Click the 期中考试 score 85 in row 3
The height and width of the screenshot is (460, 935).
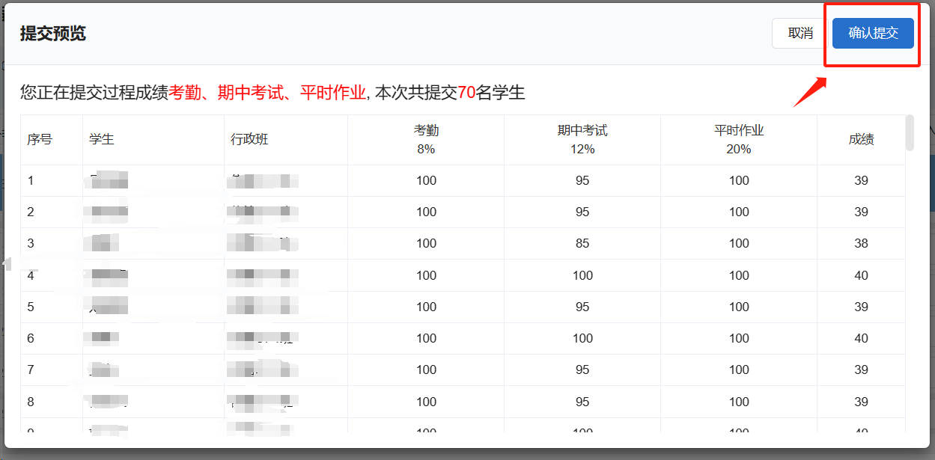point(582,243)
